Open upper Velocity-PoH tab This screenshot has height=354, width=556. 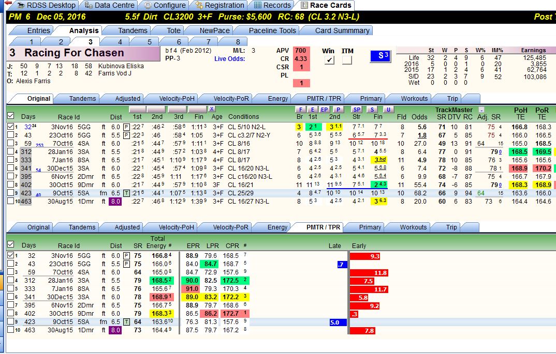[176, 98]
